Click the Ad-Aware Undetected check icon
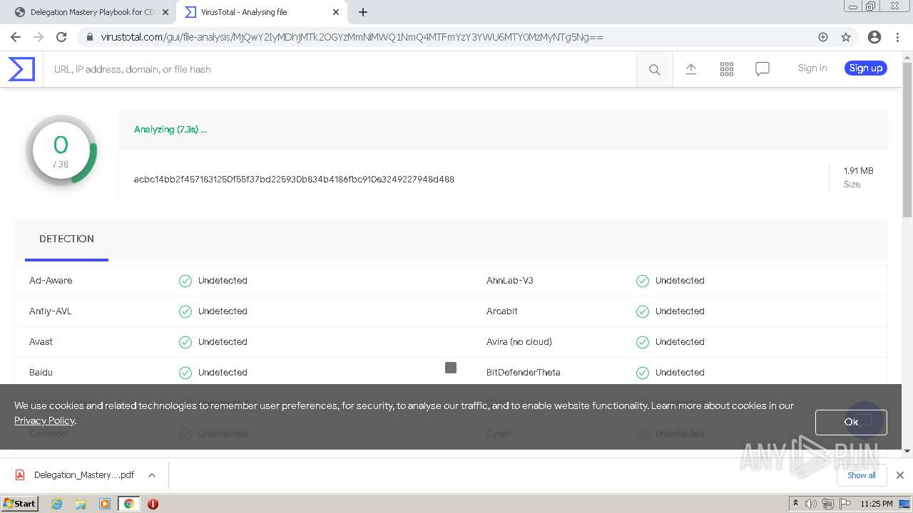Screen dimensions: 913x513 point(185,281)
